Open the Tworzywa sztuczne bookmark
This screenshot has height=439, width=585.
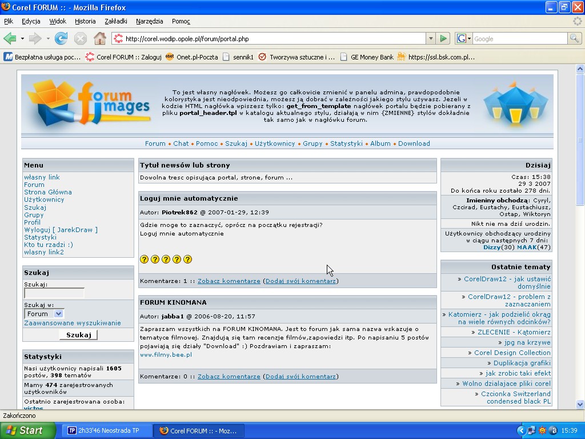[x=296, y=57]
